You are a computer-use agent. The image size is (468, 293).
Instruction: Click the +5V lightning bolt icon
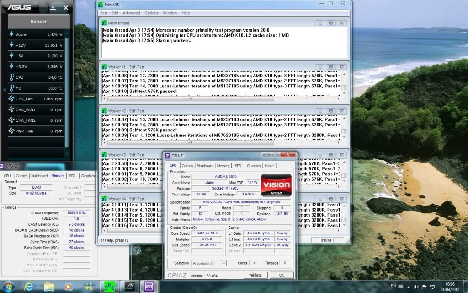pyautogui.click(x=11, y=55)
